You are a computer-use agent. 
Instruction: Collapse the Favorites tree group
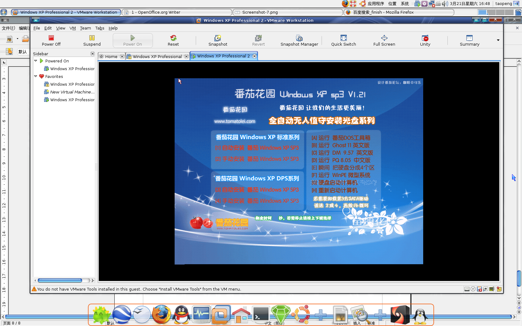[x=36, y=76]
